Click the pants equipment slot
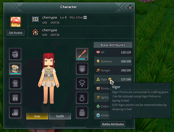This screenshot has width=174, height=132. tap(15, 98)
